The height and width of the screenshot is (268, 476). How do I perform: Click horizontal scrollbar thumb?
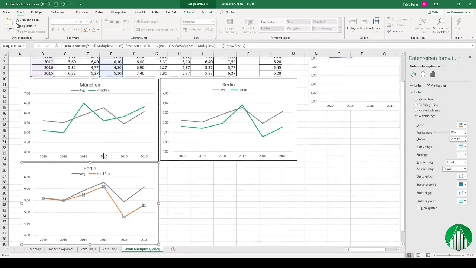tap(367, 249)
